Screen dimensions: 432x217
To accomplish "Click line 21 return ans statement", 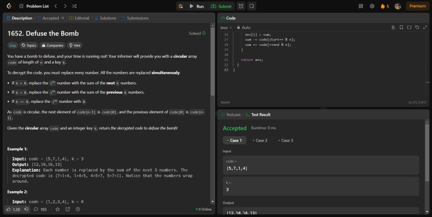I will (x=252, y=60).
